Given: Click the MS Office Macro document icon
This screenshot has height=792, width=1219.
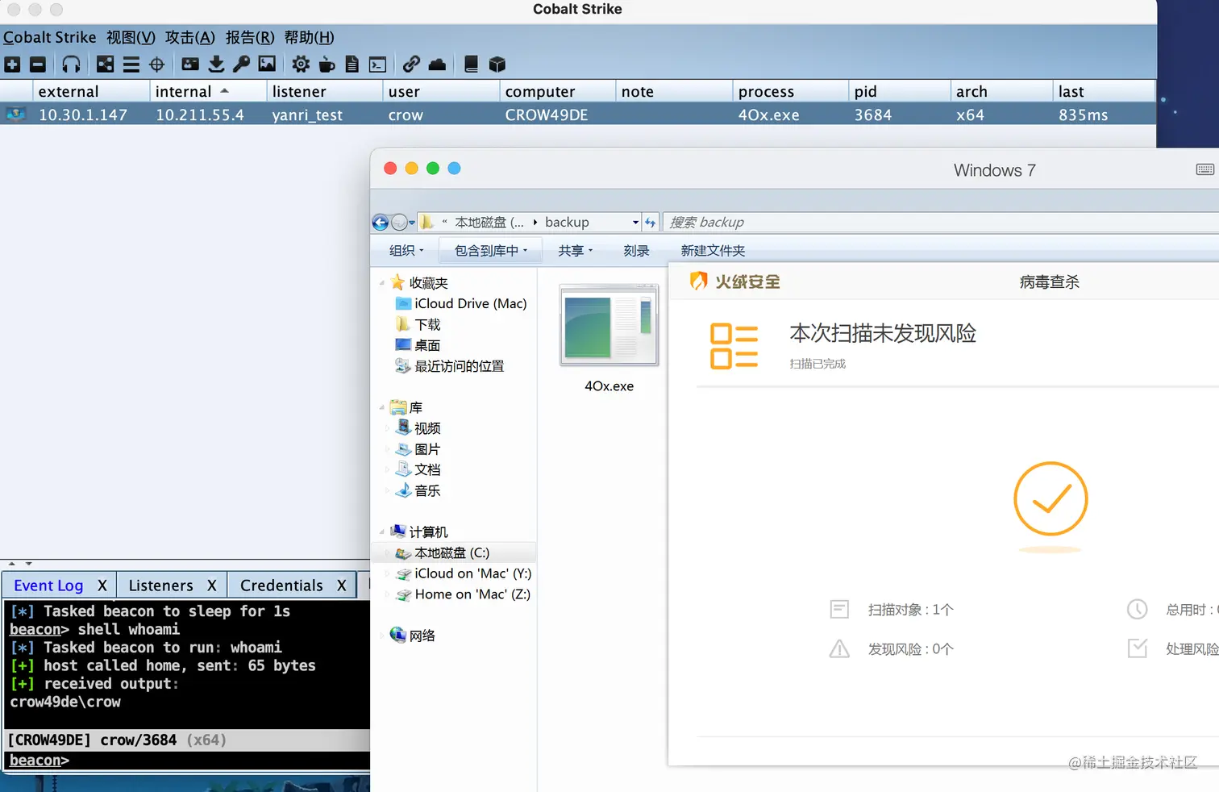Looking at the screenshot, I should pos(352,65).
